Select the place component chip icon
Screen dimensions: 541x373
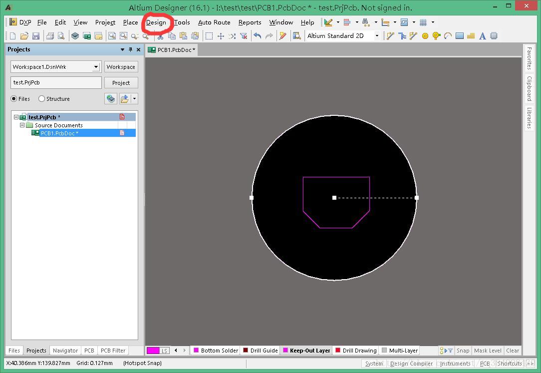pos(494,36)
